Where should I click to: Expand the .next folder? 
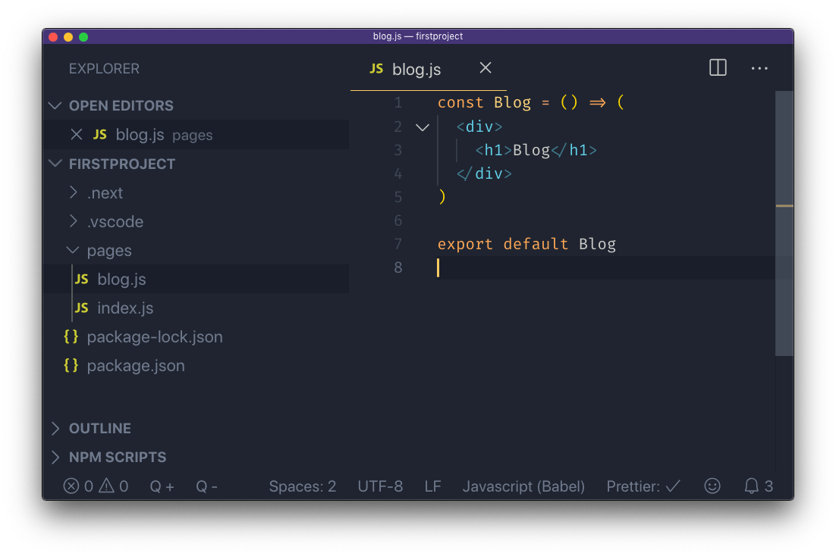point(75,192)
